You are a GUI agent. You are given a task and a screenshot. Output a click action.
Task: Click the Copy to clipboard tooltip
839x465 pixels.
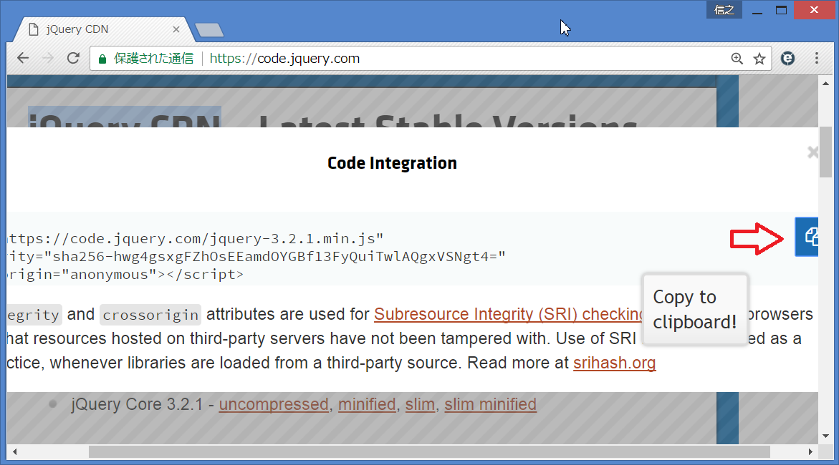pos(695,310)
